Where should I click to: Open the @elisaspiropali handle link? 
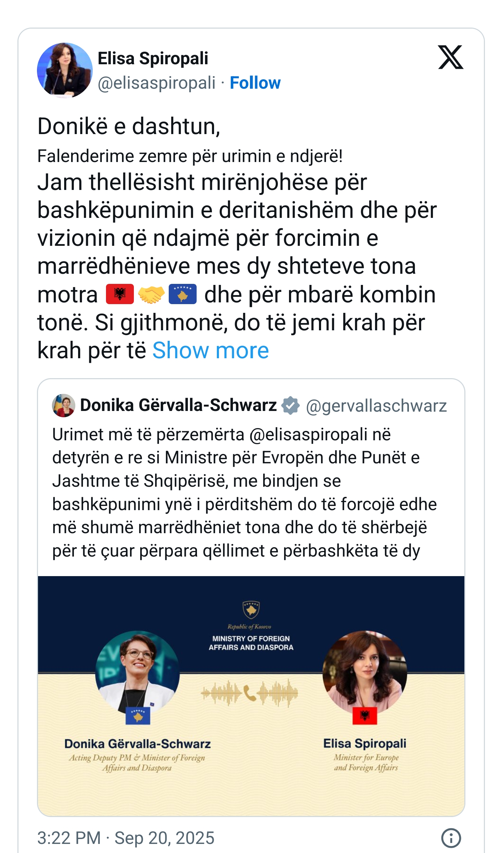click(157, 83)
